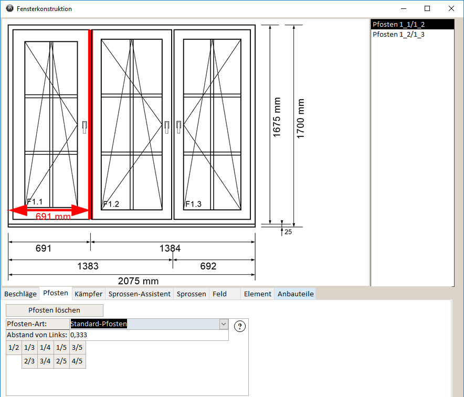Show the Anbauteile tab

point(296,294)
